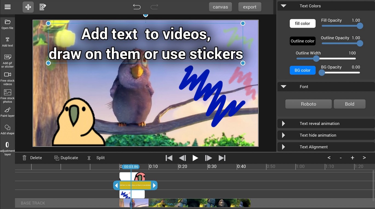The width and height of the screenshot is (375, 209).
Task: Click the 00:03.86 playhead marker
Action: click(131, 167)
